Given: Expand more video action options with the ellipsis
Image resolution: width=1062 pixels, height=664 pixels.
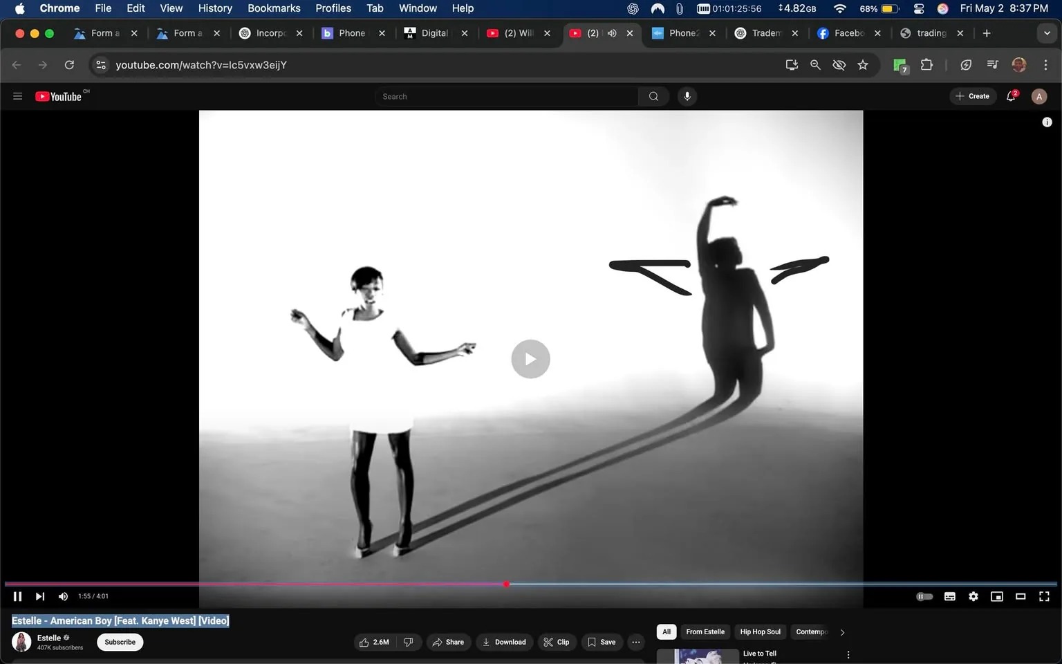Looking at the screenshot, I should [x=635, y=642].
